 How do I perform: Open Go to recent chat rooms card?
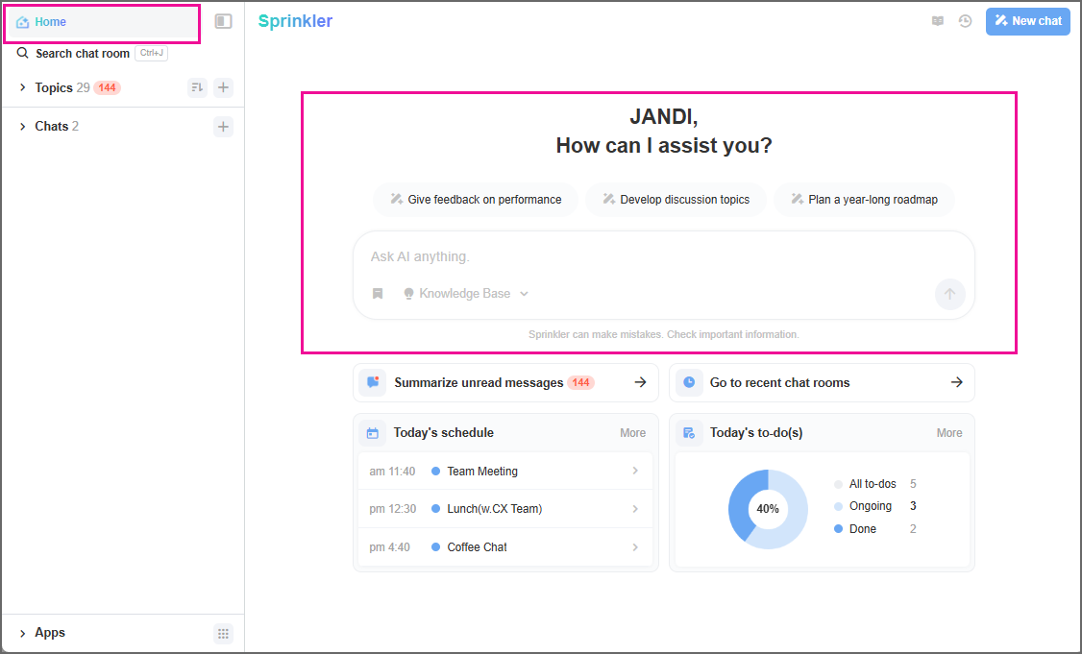822,383
